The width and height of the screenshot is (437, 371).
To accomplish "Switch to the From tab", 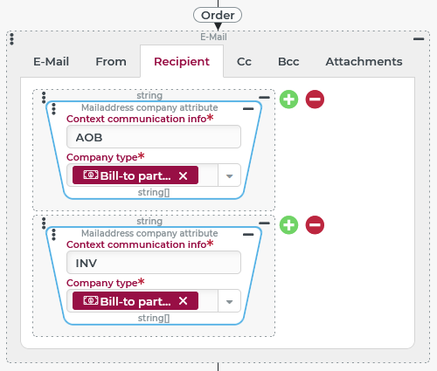I will point(111,62).
